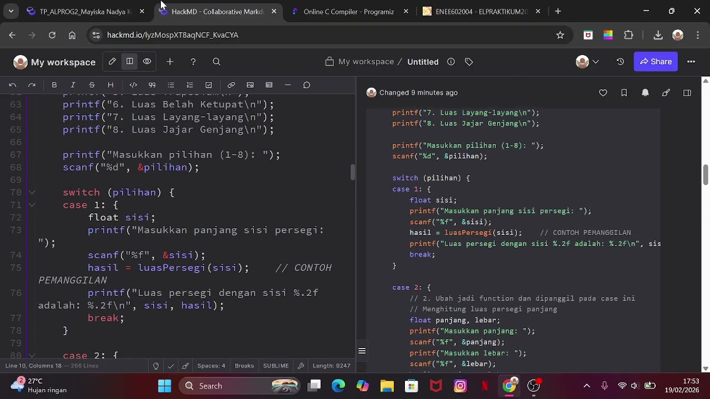Insert a bulleted list
Image resolution: width=710 pixels, height=399 pixels.
(x=171, y=85)
